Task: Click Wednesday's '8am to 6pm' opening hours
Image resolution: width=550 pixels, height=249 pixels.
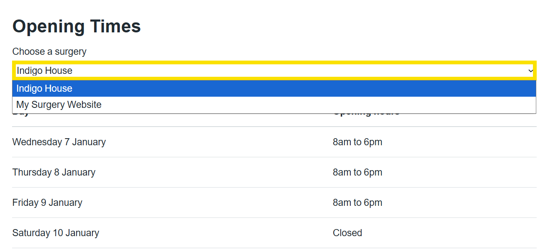Action: (357, 142)
